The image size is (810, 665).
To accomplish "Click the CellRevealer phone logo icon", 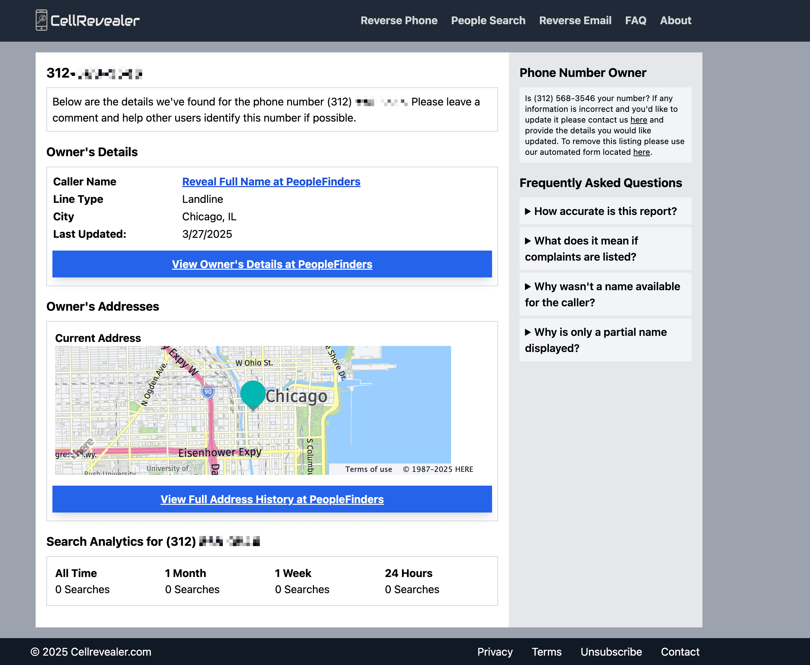I will 41,20.
